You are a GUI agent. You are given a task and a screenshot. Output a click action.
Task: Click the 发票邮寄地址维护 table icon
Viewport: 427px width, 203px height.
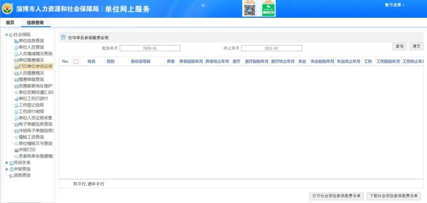pos(16,86)
